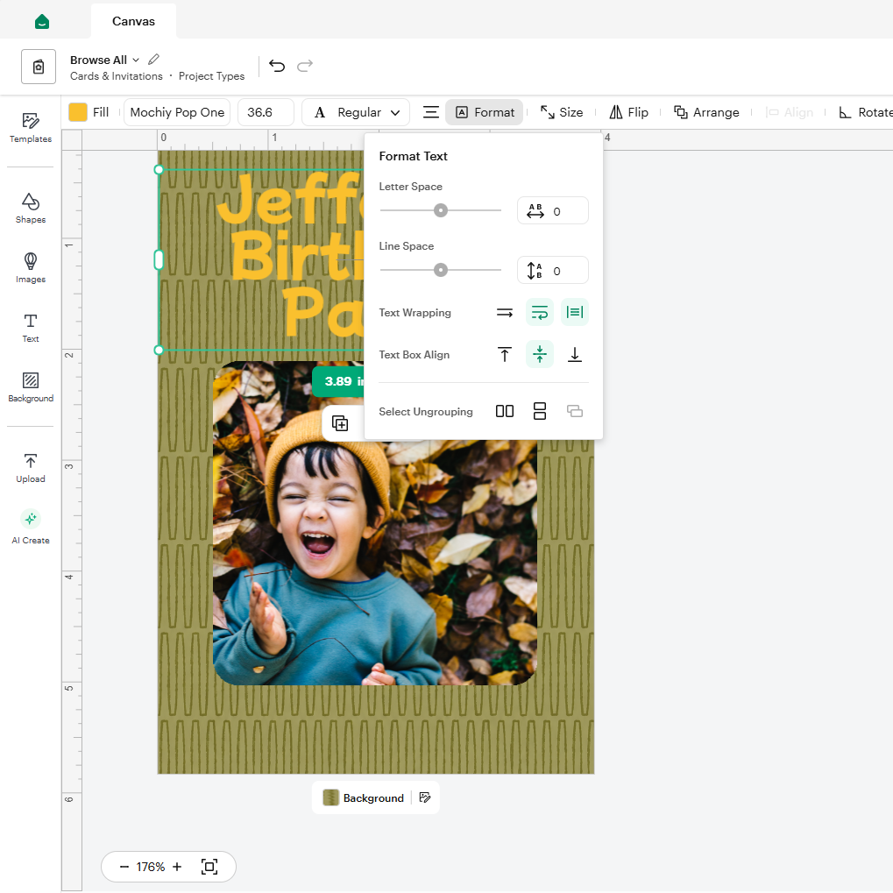Edit the Letter Space value field

(x=552, y=210)
